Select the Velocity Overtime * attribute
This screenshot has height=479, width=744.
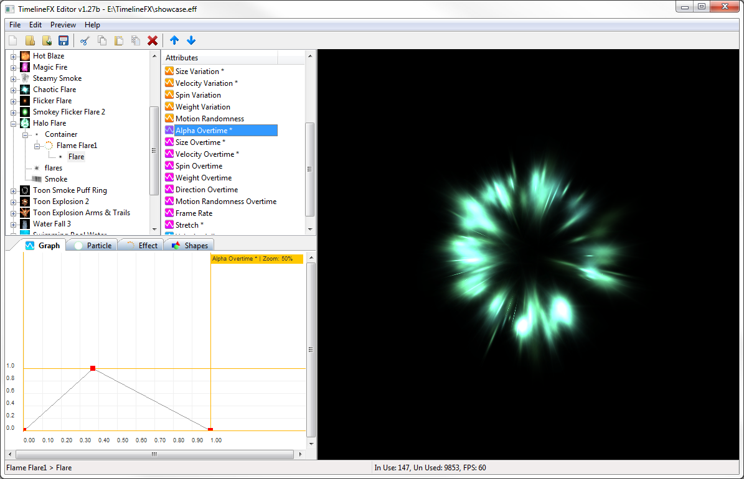tap(207, 154)
